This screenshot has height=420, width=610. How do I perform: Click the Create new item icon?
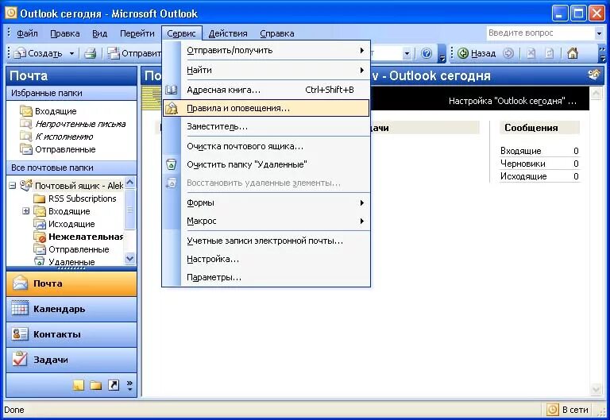tap(19, 53)
